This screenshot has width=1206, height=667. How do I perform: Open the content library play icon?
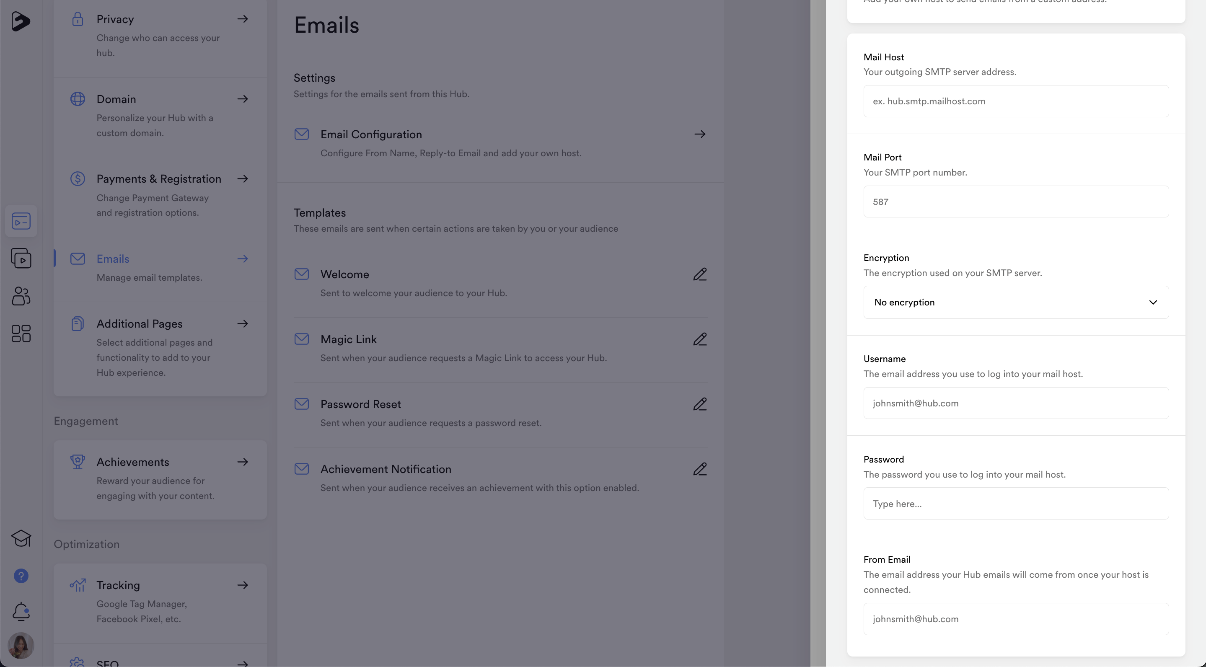[21, 259]
